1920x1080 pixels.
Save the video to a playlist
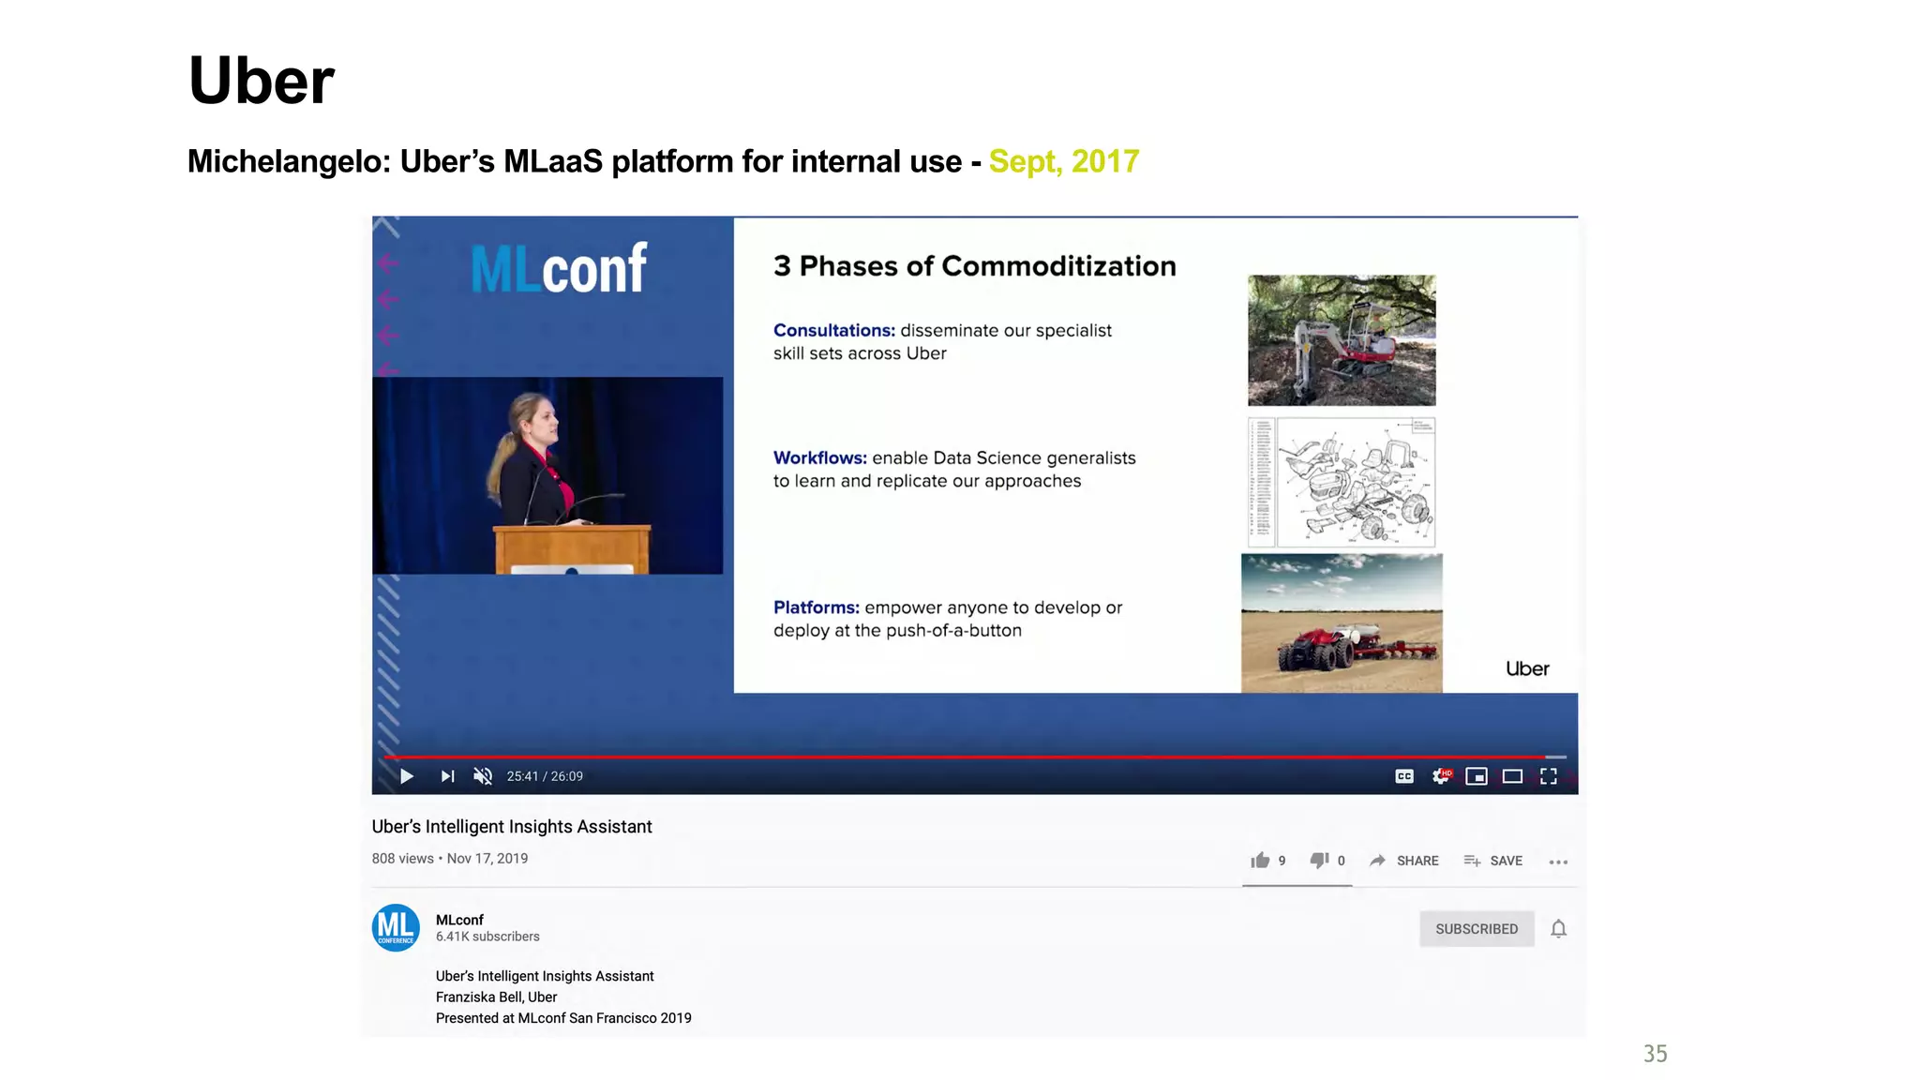tap(1492, 861)
